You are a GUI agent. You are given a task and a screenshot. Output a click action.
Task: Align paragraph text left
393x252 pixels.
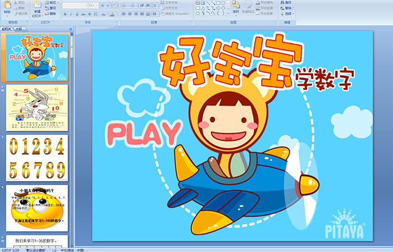tap(124, 14)
